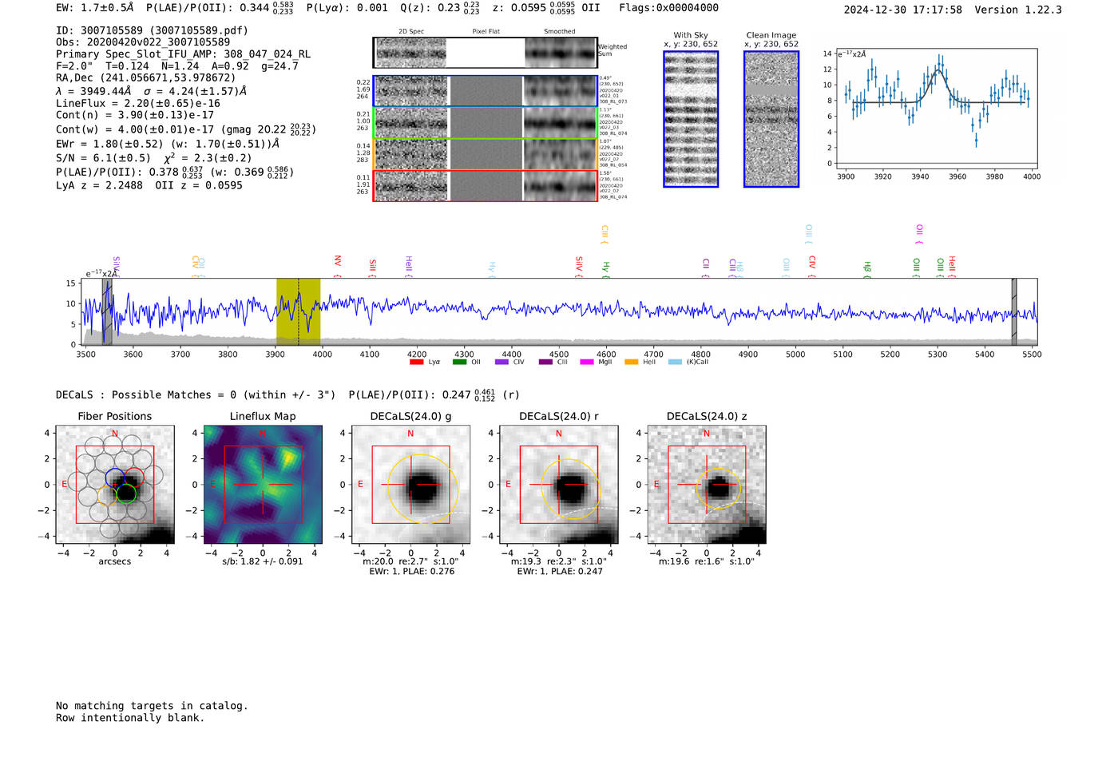Select the 'λ = 3949.44Å' line
The height and width of the screenshot is (761, 1118).
(x=151, y=92)
